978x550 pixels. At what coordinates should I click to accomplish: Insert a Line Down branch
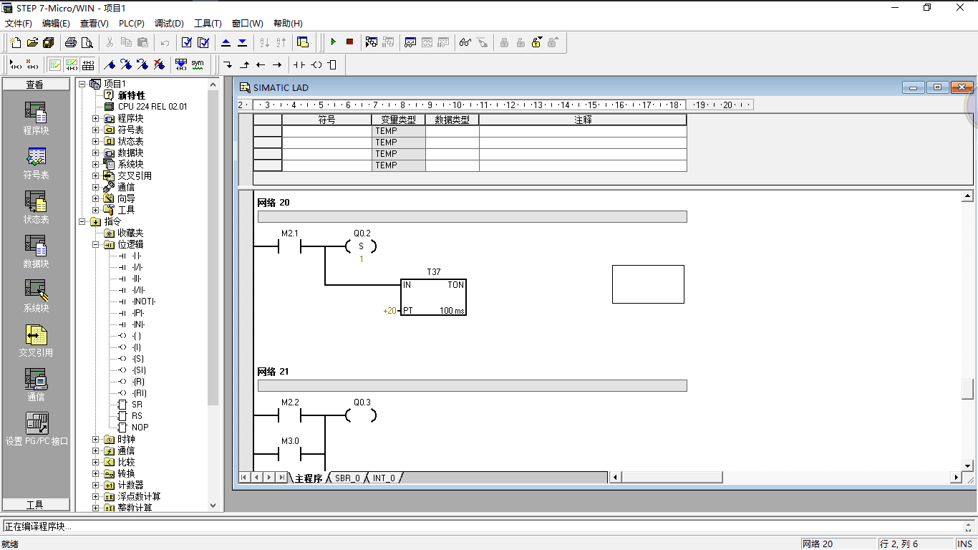point(228,64)
